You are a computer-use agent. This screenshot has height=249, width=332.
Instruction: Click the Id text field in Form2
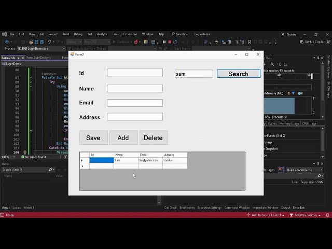pos(135,73)
